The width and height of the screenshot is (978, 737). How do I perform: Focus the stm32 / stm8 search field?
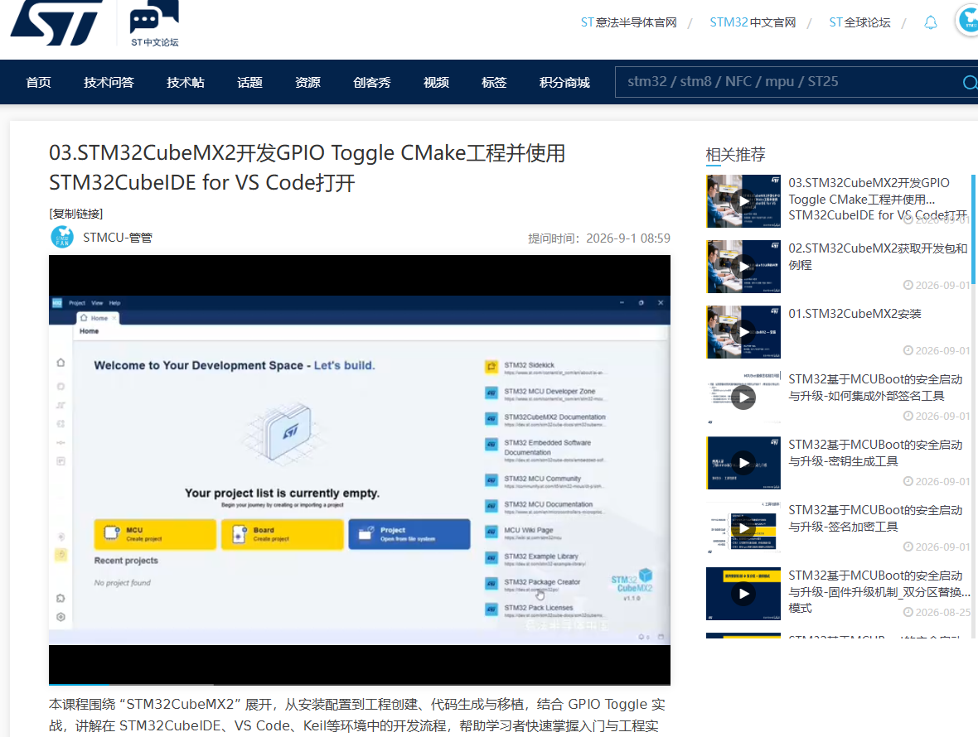click(789, 82)
